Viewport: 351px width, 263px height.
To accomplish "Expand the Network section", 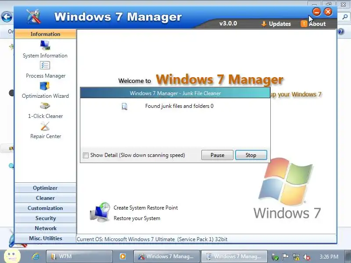I will 46,228.
